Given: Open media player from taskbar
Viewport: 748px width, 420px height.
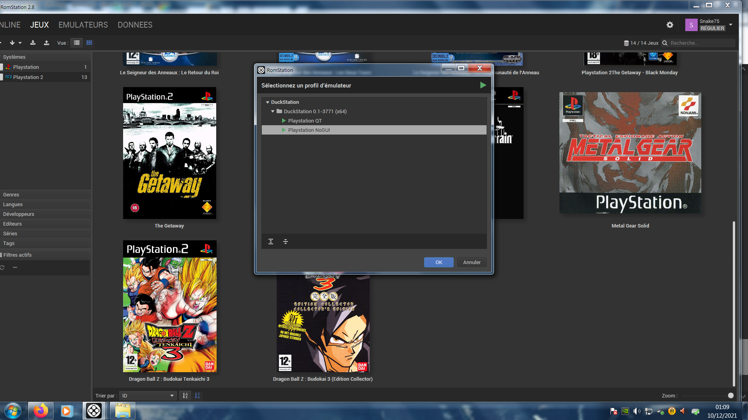Looking at the screenshot, I should pyautogui.click(x=66, y=411).
